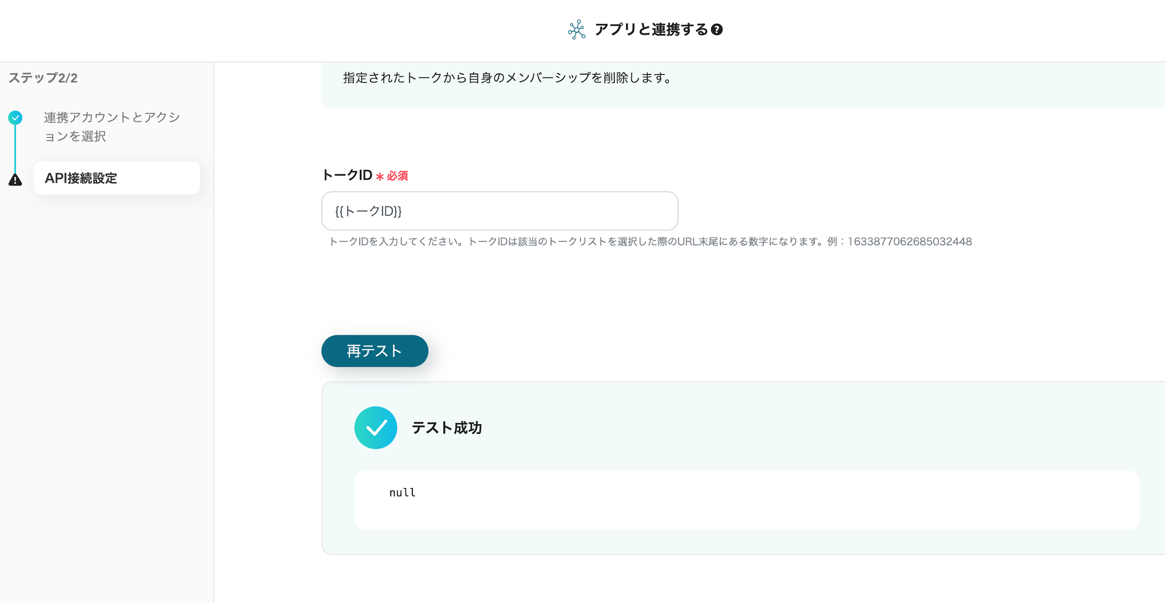The image size is (1165, 603).
Task: Click the completed step teal checkmark icon
Action: click(15, 118)
